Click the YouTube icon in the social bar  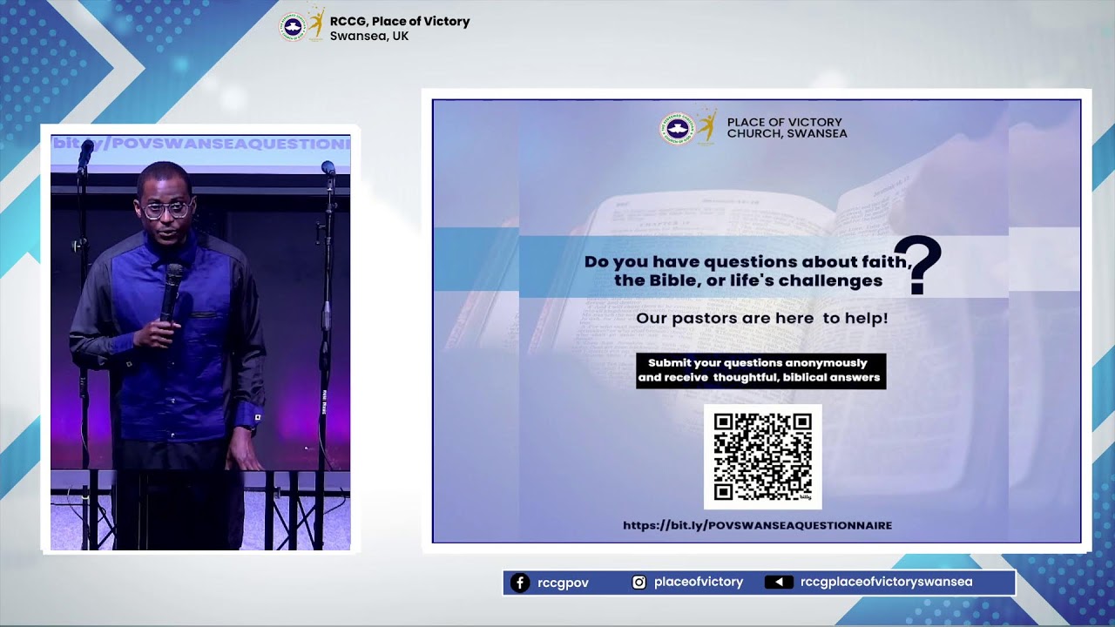[x=779, y=583]
